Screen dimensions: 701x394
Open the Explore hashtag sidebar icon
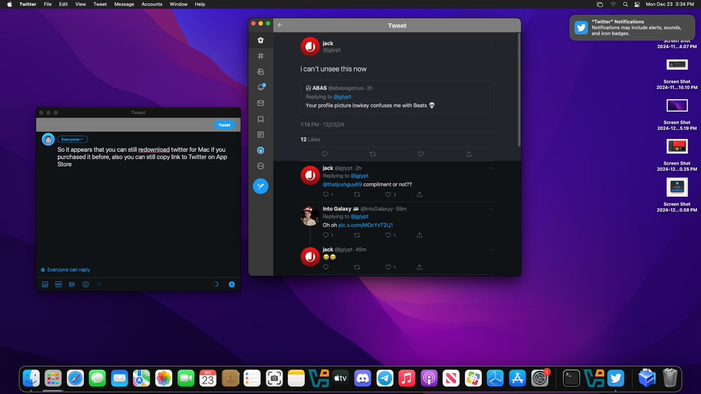[x=261, y=55]
